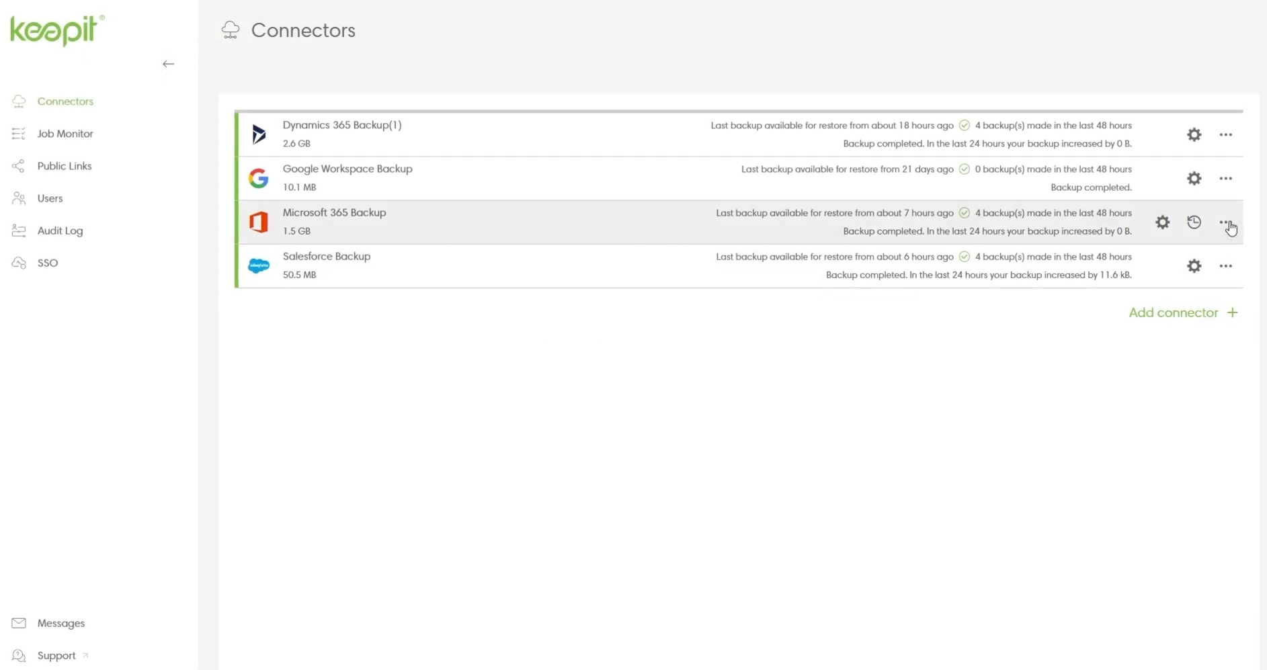Click green checkmark status in Dynamics 365 row
The width and height of the screenshot is (1267, 670).
pyautogui.click(x=964, y=125)
